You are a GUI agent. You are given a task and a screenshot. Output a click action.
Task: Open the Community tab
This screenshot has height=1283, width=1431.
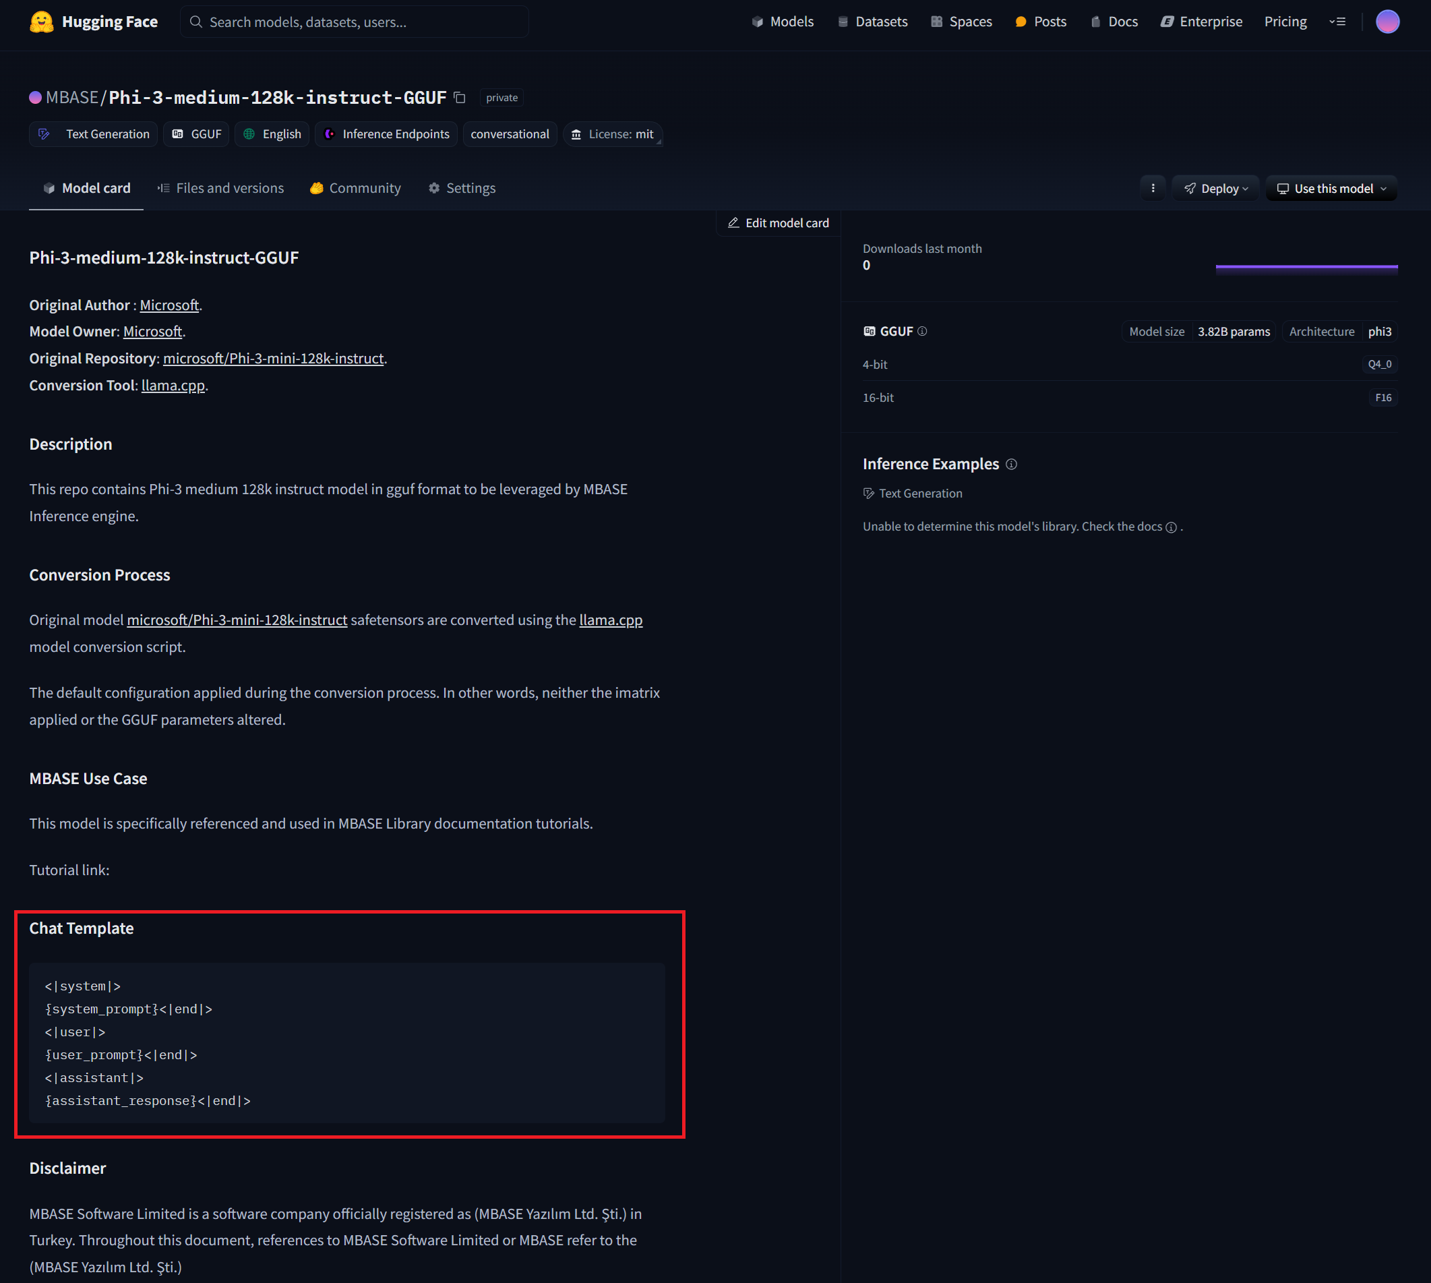coord(365,187)
